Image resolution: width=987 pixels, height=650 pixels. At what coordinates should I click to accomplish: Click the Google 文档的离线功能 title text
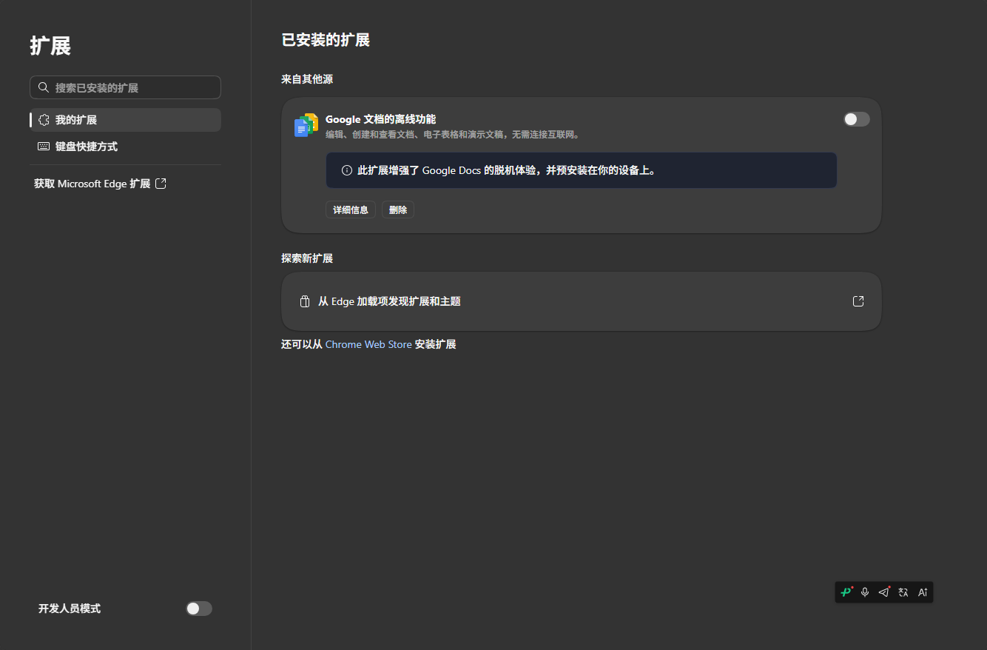coord(380,119)
